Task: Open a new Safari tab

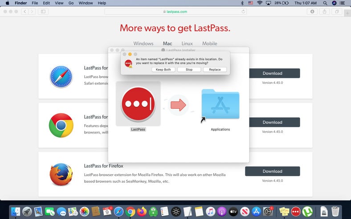Action: (x=347, y=13)
